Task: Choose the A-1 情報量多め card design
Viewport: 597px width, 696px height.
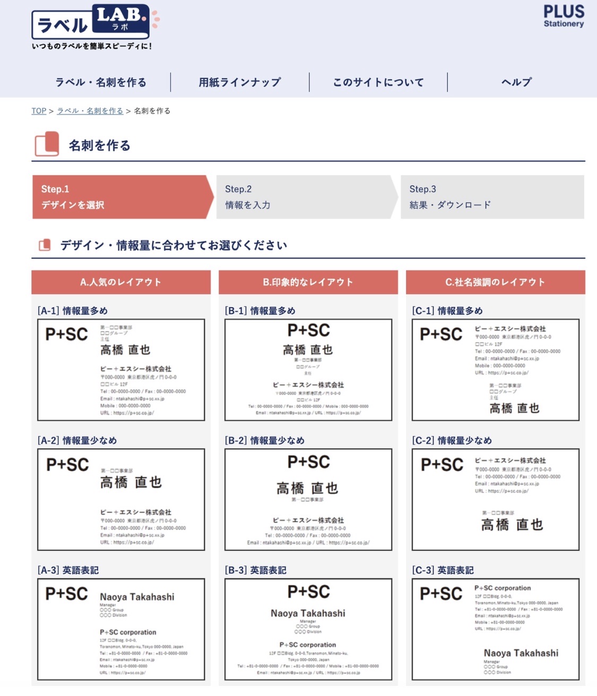Action: 121,370
